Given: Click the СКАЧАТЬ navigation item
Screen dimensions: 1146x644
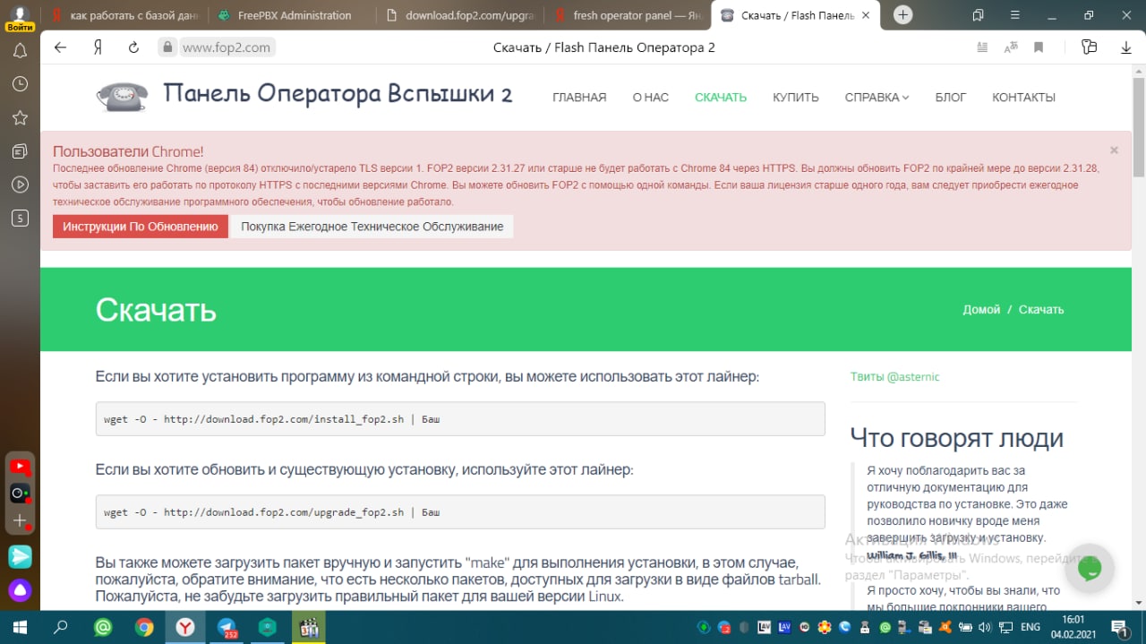Looking at the screenshot, I should click(x=721, y=98).
